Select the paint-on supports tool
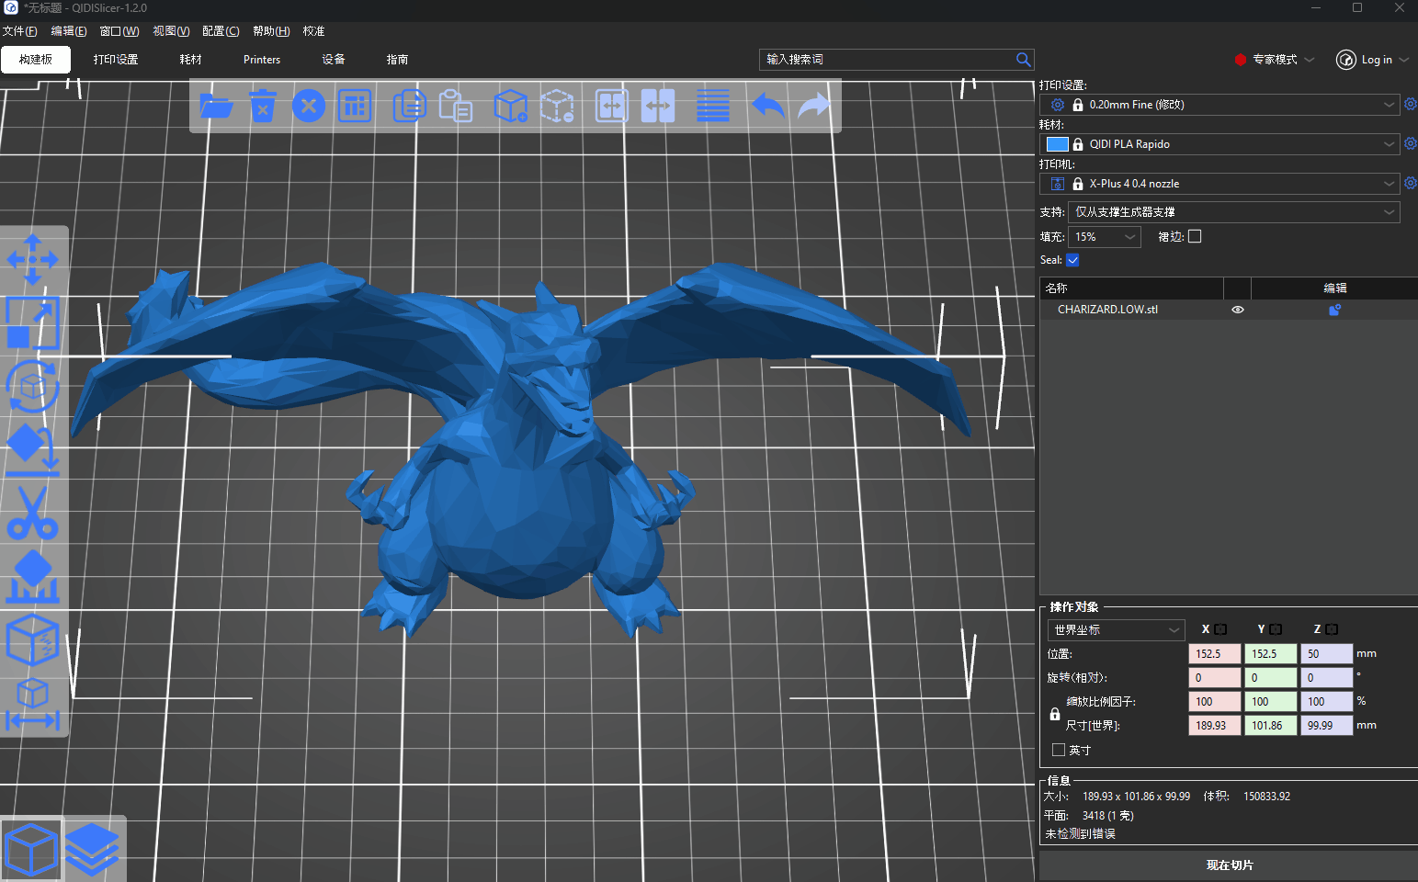 pyautogui.click(x=33, y=577)
